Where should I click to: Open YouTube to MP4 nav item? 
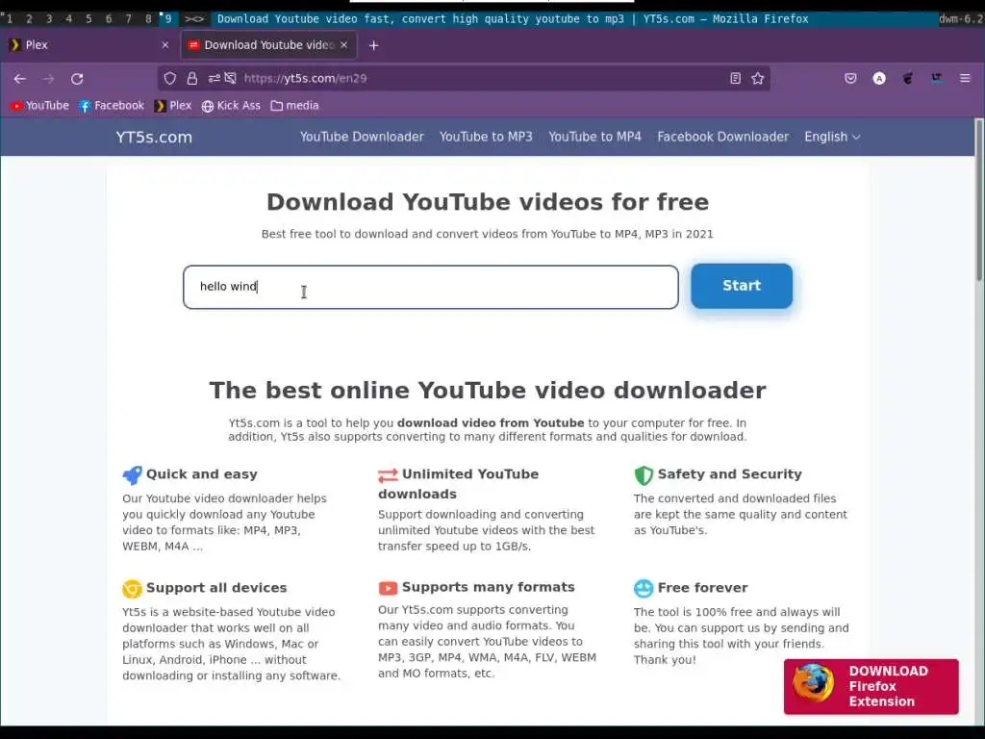(x=594, y=137)
